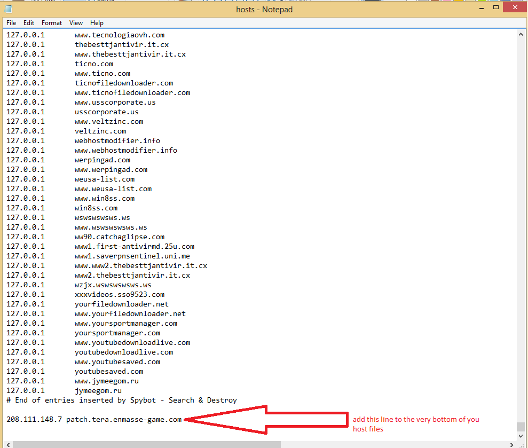The height and width of the screenshot is (448, 528).
Task: Open the File menu
Action: coord(11,23)
